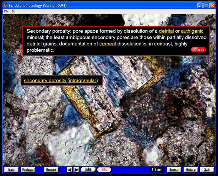Viewport: 218px width, 176px height.
Task: Minimize the Sandstone Petrology window
Action: pyautogui.click(x=200, y=6)
